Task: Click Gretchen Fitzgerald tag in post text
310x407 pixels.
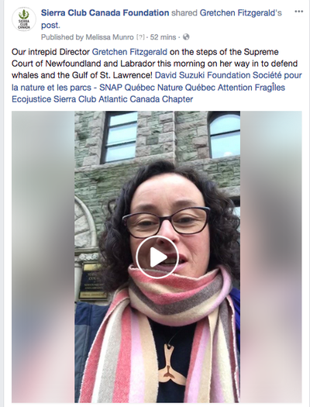Action: pyautogui.click(x=129, y=52)
